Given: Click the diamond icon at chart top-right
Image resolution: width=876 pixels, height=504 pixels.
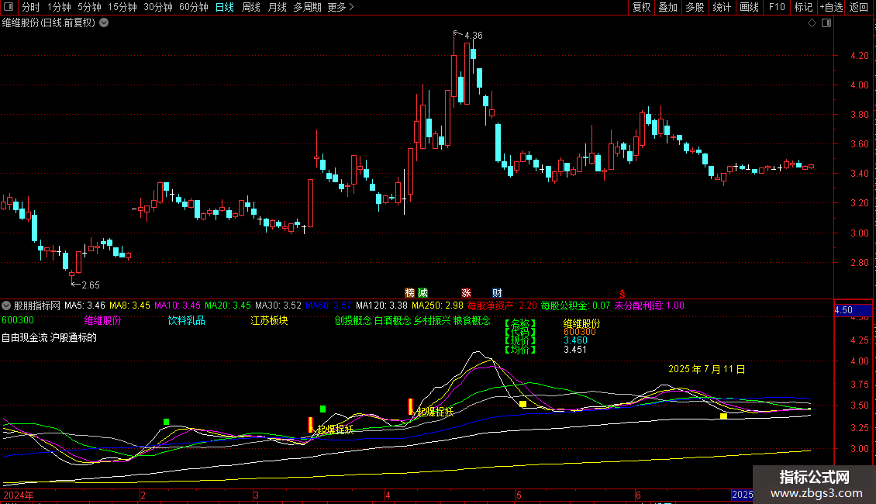Looking at the screenshot, I should click(812, 23).
